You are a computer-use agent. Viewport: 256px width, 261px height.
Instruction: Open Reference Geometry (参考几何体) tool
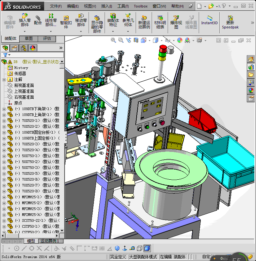coord(128,20)
